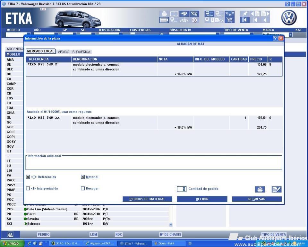Click the LexCom icon in bottom bar
Image resolution: width=308 pixels, height=247 pixels.
point(10,234)
